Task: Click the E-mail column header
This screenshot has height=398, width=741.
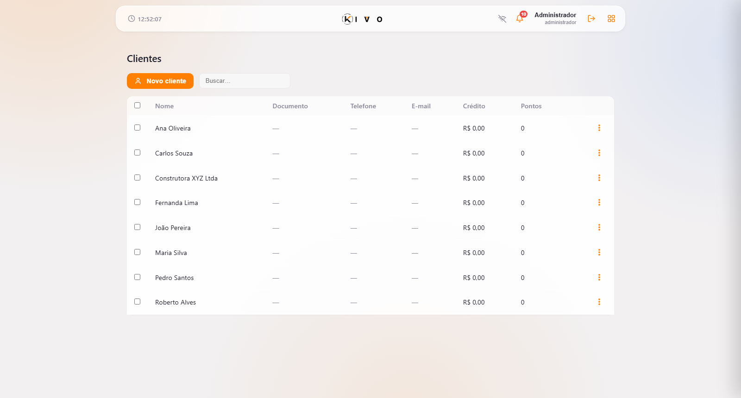Action: click(421, 106)
